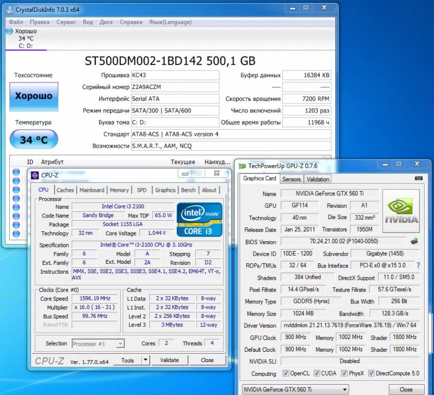
Task: Toggle the PhysX checkbox
Action: tap(344, 373)
